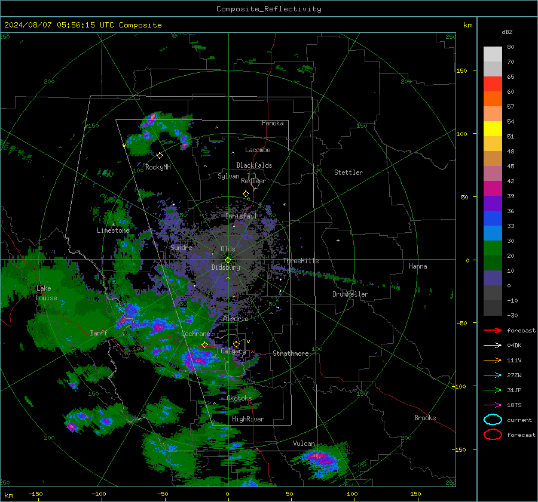The width and height of the screenshot is (538, 502).
Task: Click the Brooks label
Action: point(425,418)
